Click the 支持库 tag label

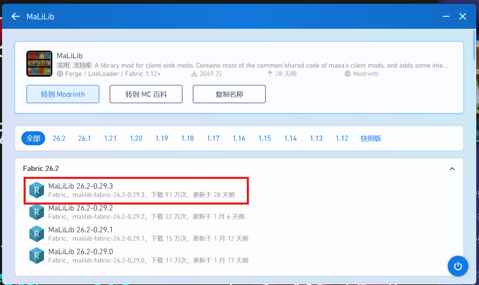tap(82, 65)
